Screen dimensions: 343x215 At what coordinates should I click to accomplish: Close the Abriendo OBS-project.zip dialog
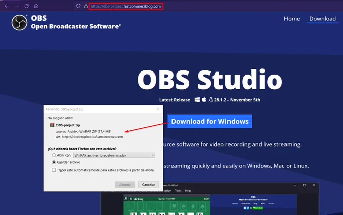coord(158,109)
